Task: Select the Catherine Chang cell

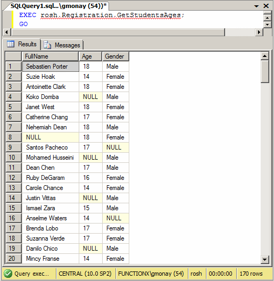Action: [51, 117]
